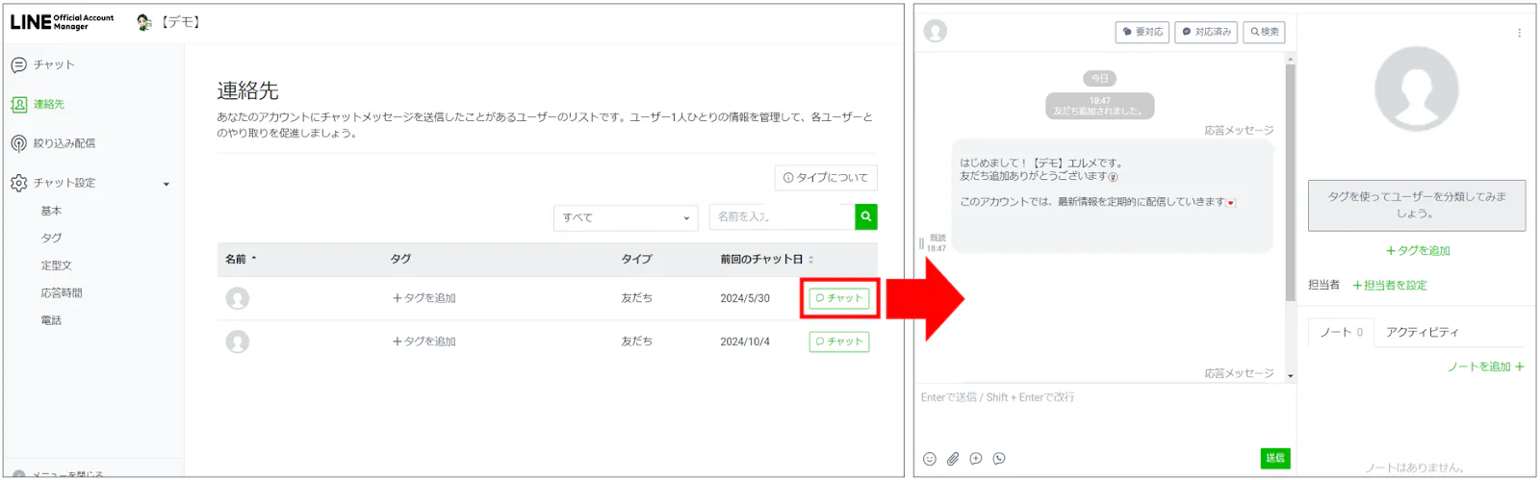Image resolution: width=1540 pixels, height=480 pixels.
Task: Click the green 送信 send button
Action: pyautogui.click(x=1275, y=458)
